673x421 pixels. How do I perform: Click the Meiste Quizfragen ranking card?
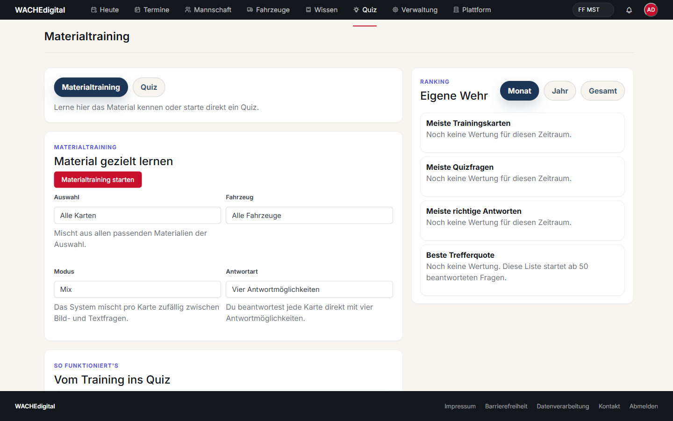click(523, 177)
